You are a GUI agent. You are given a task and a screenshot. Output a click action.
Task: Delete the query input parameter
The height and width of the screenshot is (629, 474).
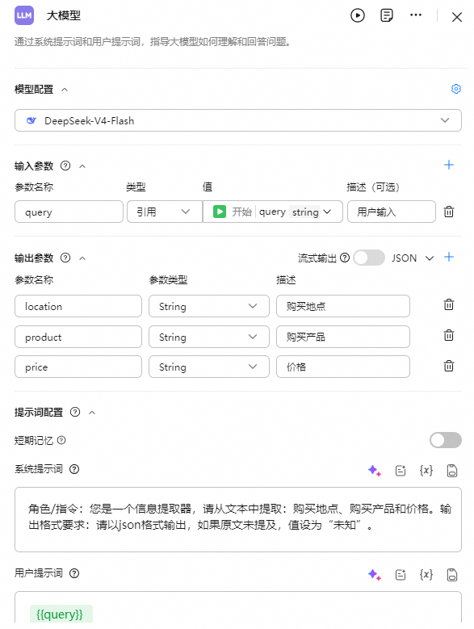(x=449, y=212)
